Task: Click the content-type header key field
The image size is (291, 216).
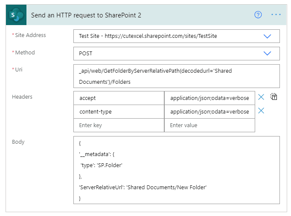Action: (119, 112)
